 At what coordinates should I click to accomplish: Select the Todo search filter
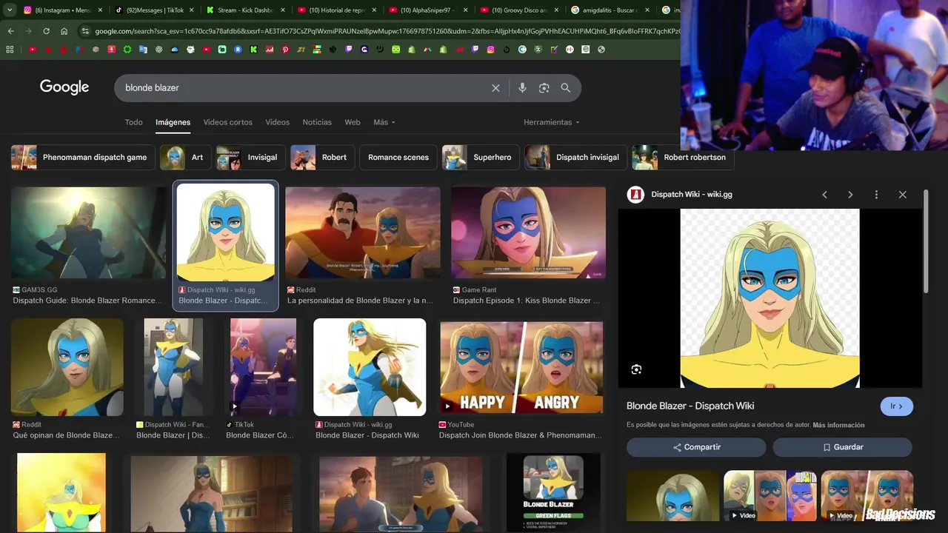pyautogui.click(x=133, y=122)
